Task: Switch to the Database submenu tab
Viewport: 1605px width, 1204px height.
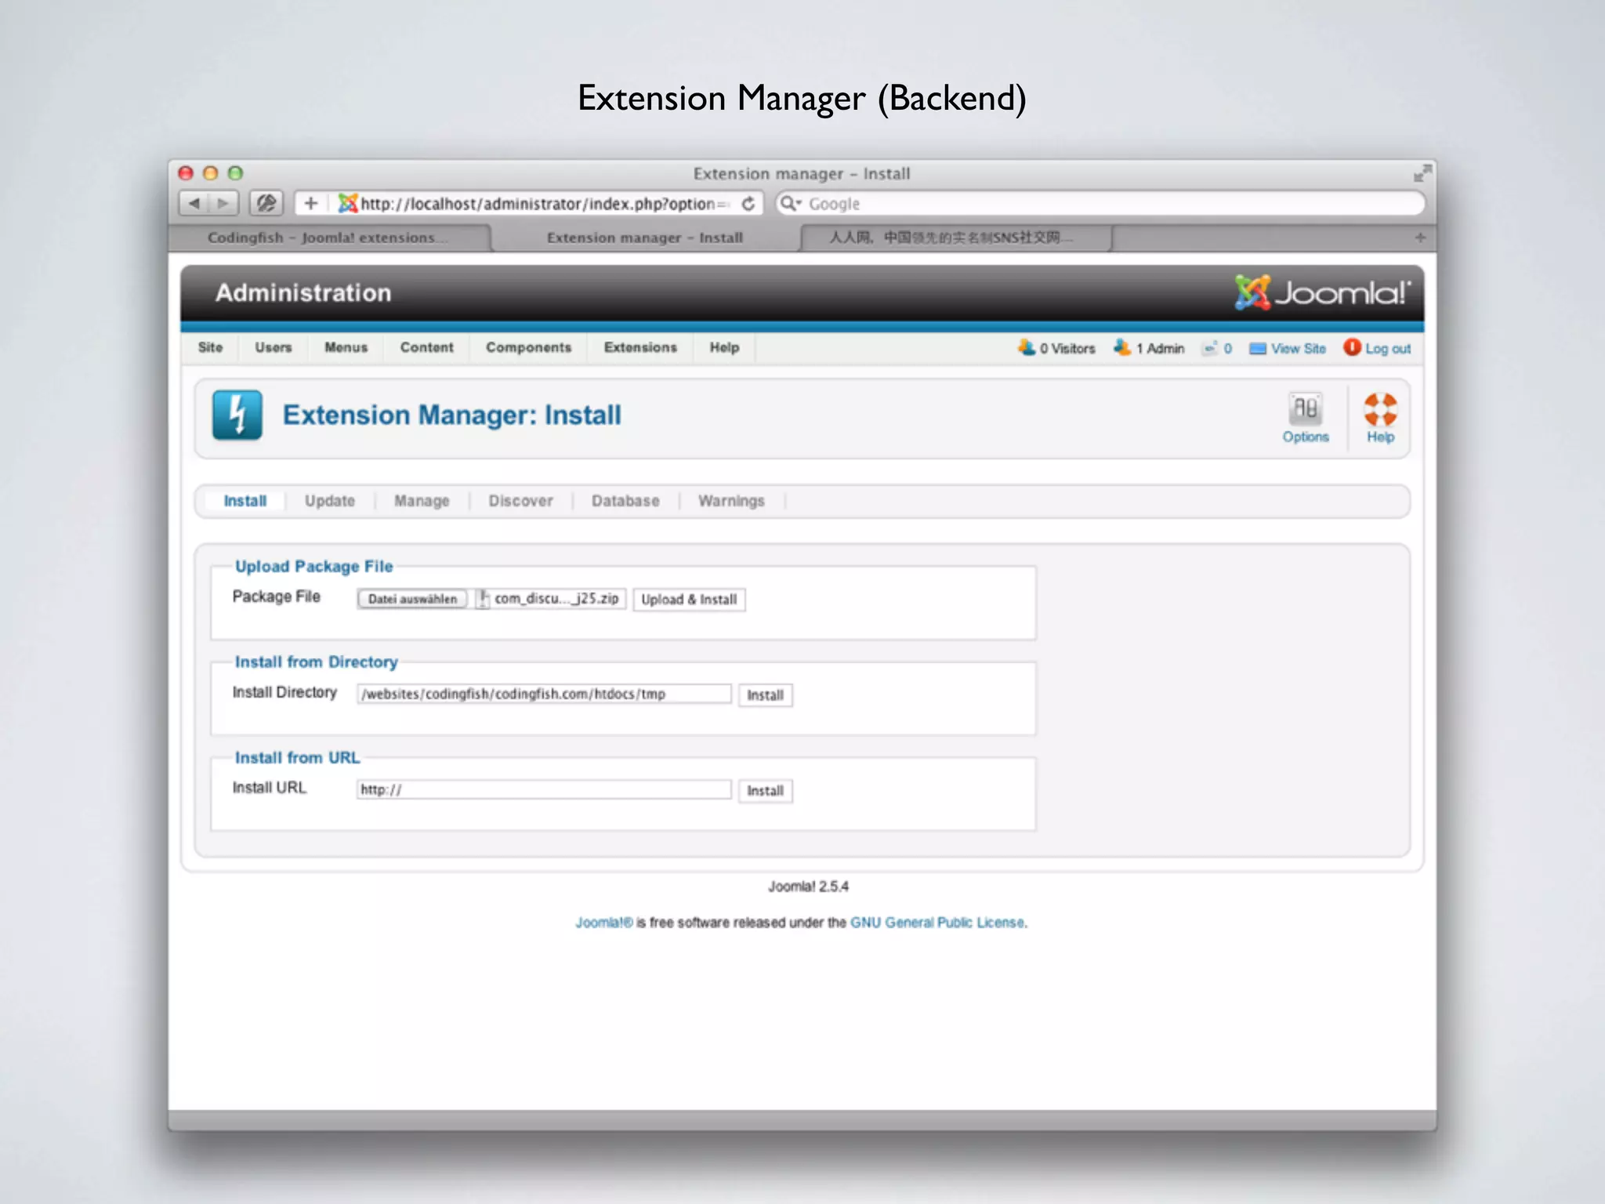Action: click(625, 501)
